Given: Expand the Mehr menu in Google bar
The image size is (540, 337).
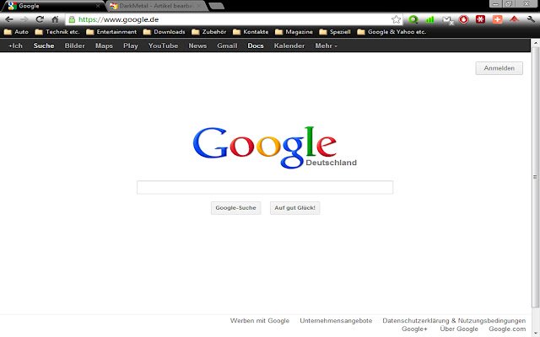Looking at the screenshot, I should 327,45.
